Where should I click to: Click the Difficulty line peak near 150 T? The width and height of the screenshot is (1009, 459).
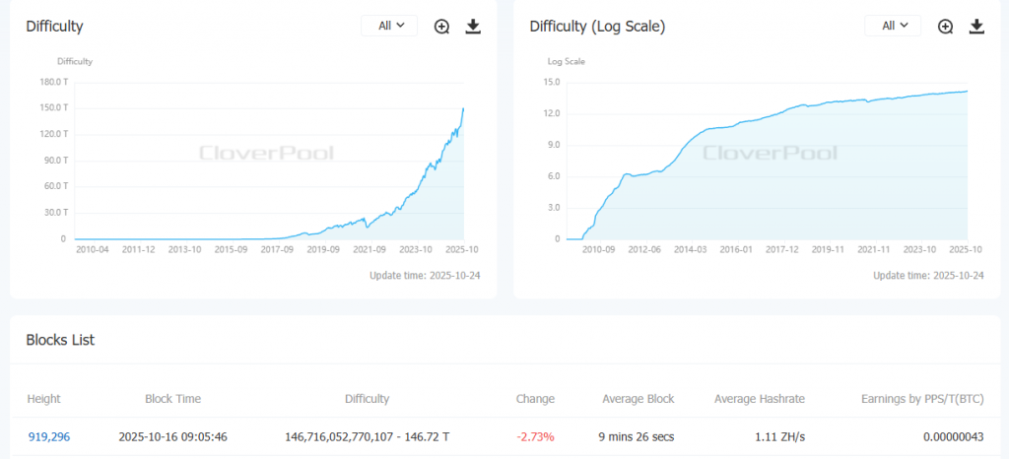click(x=464, y=108)
